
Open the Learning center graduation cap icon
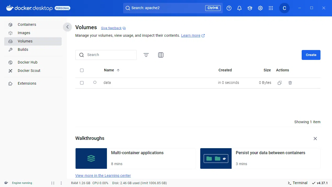click(250, 8)
